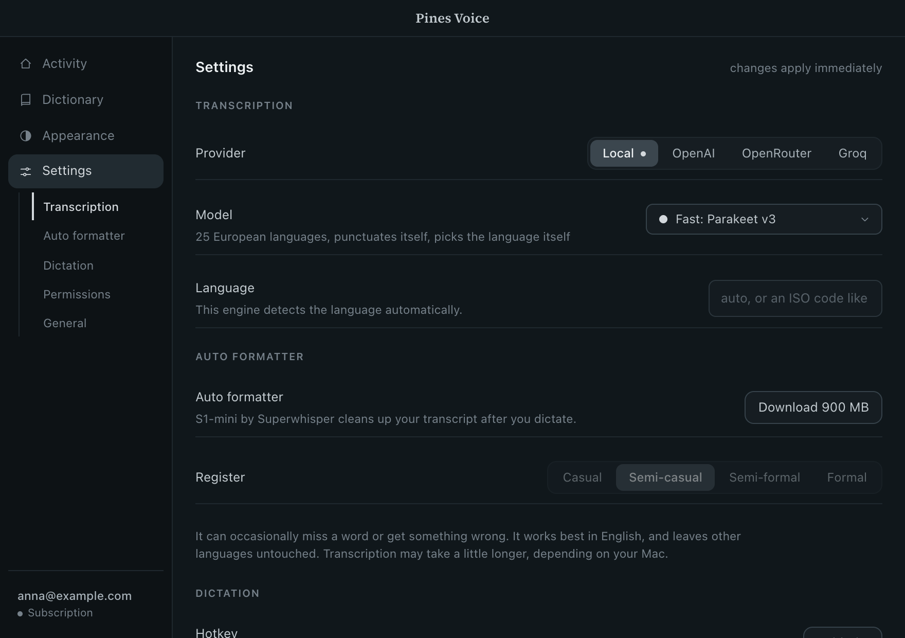Click the Download 900 MB button
Viewport: 905px width, 638px height.
[x=813, y=407]
